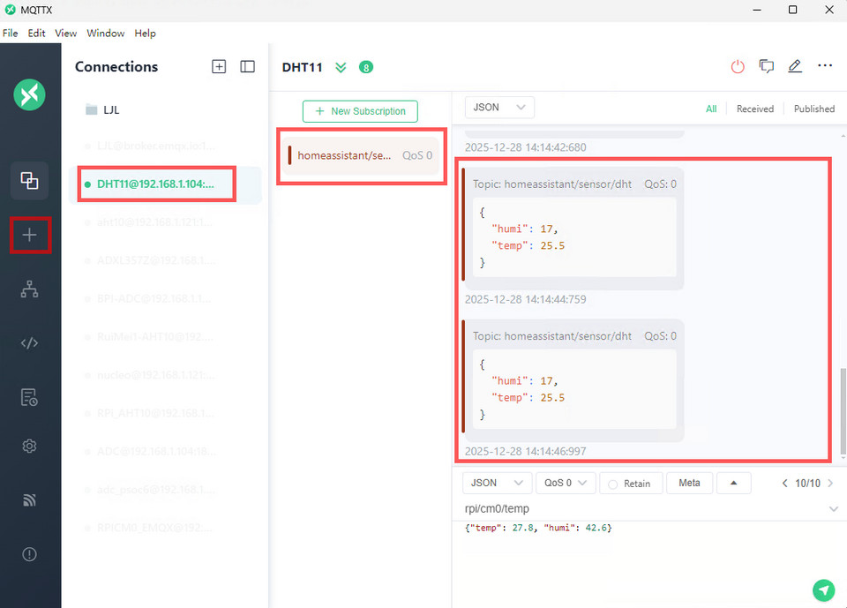Open the Help menu
This screenshot has width=847, height=608.
[146, 33]
